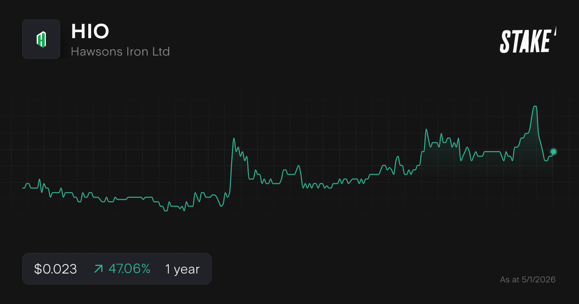The width and height of the screenshot is (579, 304).
Task: Click the peak spike on the price chart
Action: (535, 107)
